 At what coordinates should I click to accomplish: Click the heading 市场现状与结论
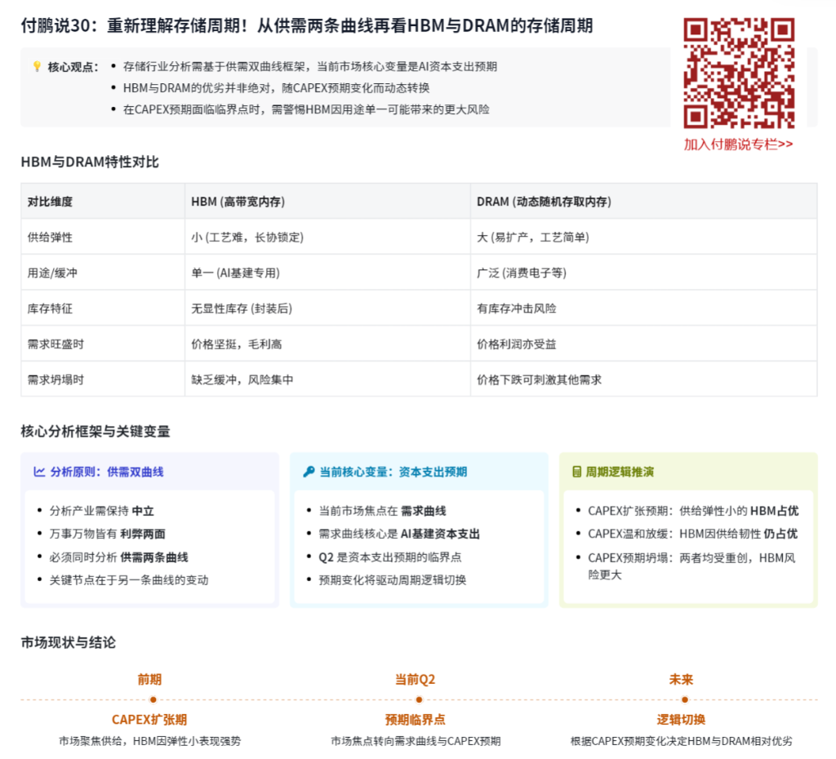click(69, 642)
